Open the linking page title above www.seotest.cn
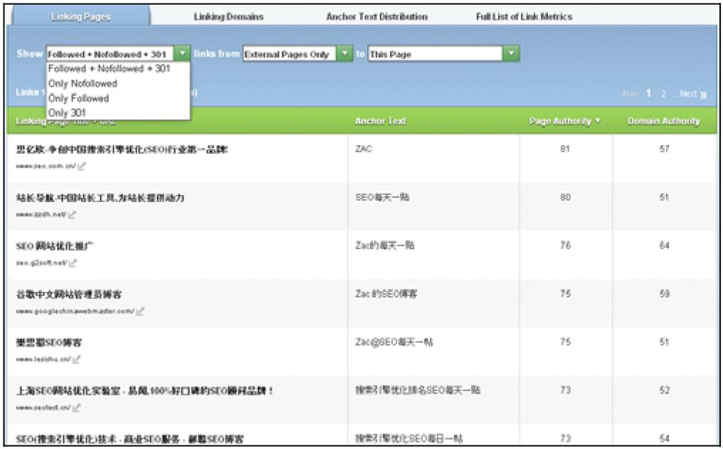This screenshot has width=723, height=449. tap(144, 391)
